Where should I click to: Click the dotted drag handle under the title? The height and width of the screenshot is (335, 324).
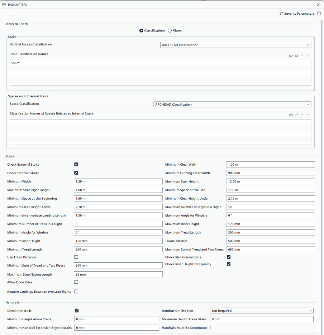coord(8,14)
